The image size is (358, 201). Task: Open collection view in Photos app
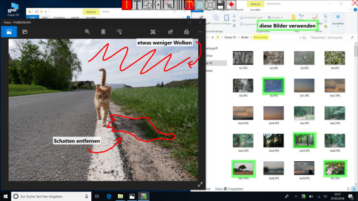point(9,32)
